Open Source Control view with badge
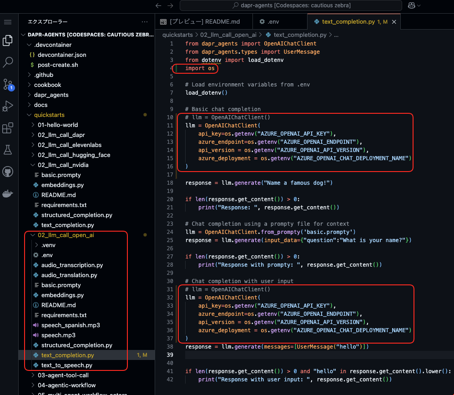Image resolution: width=454 pixels, height=395 pixels. [8, 84]
